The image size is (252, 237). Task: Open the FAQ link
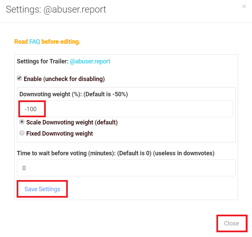click(x=35, y=42)
